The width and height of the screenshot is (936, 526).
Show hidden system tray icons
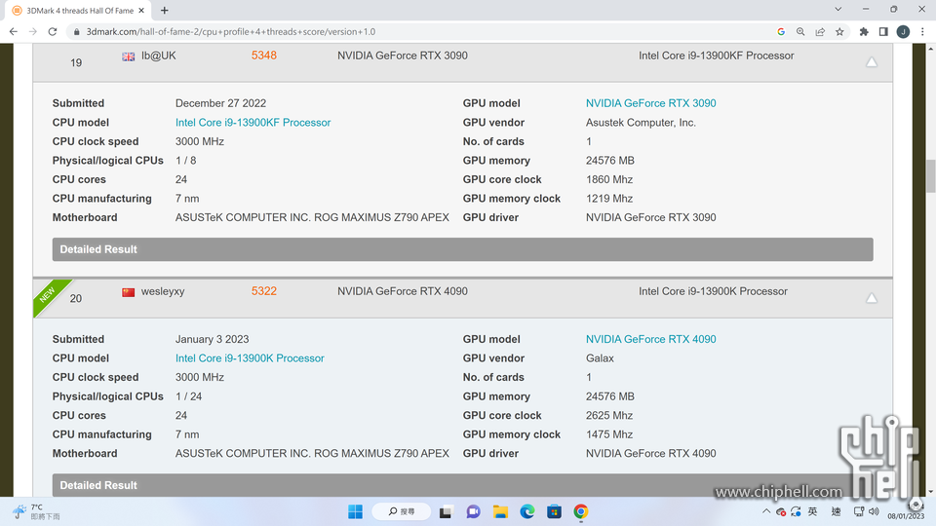click(x=766, y=511)
